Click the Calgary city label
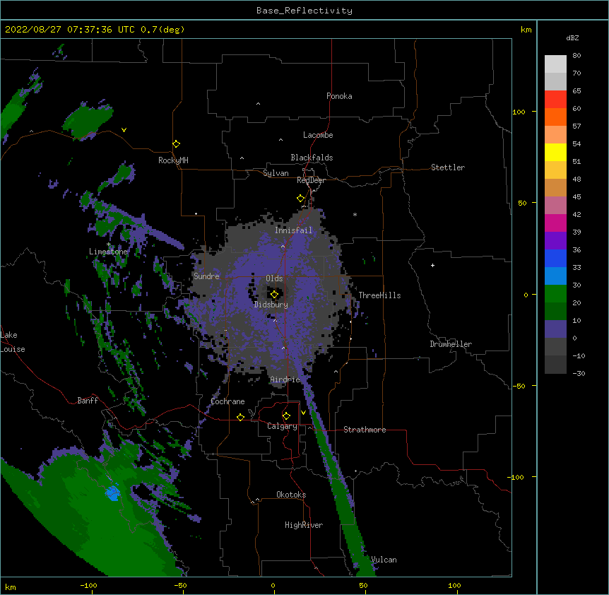The image size is (609, 595). click(x=282, y=426)
